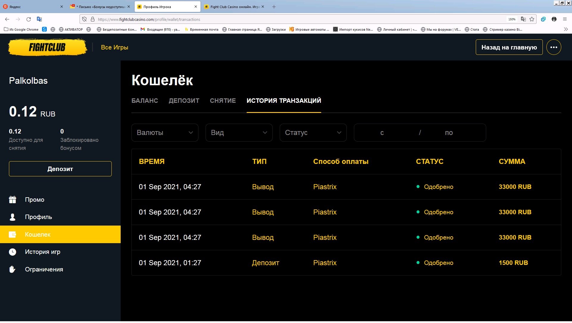Switch to the СНЯТИЕ tab
This screenshot has width=572, height=323.
pos(223,101)
